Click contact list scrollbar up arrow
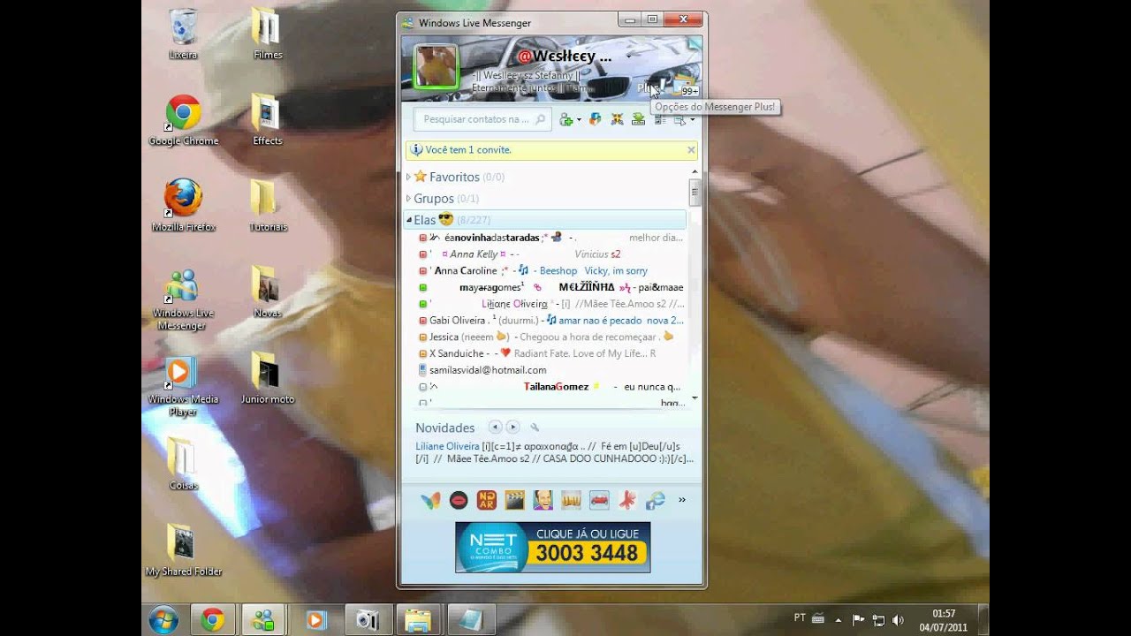1131x636 pixels. coord(695,171)
